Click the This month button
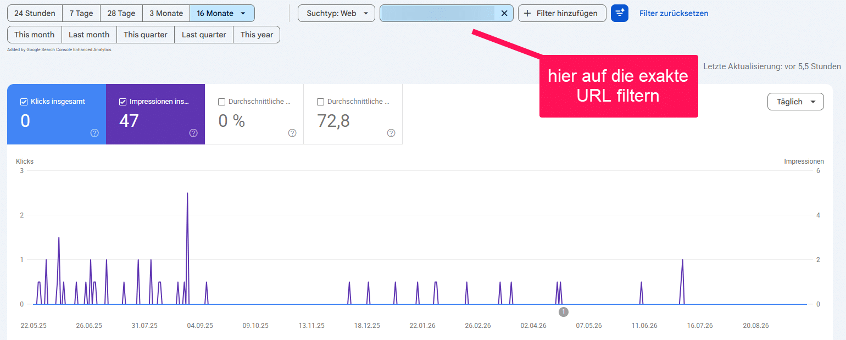 (35, 35)
